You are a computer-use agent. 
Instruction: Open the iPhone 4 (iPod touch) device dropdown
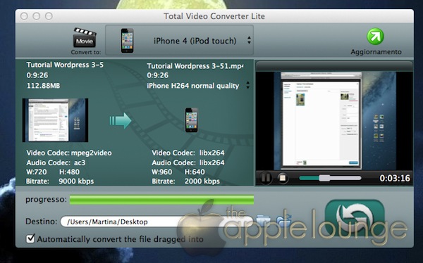coord(179,40)
